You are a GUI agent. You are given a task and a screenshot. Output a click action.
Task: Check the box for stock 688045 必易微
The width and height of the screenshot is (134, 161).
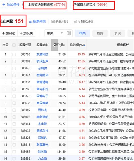pyautogui.click(x=14, y=68)
